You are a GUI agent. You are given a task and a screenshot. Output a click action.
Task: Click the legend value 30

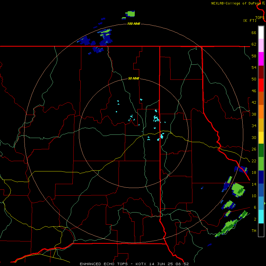pyautogui.click(x=254, y=137)
